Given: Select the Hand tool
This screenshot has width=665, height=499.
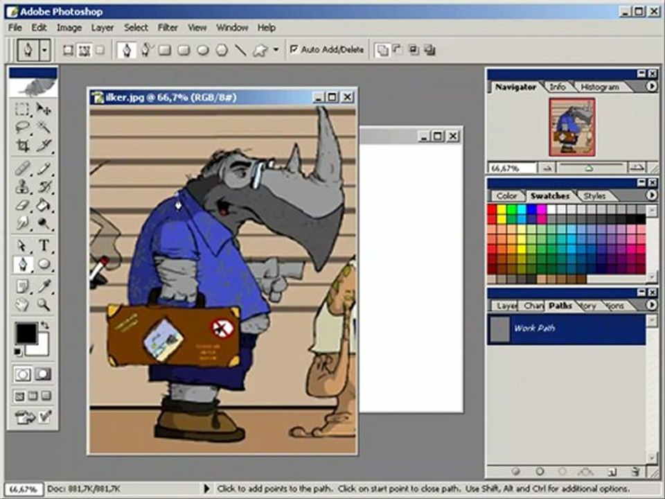Looking at the screenshot, I should 21,304.
